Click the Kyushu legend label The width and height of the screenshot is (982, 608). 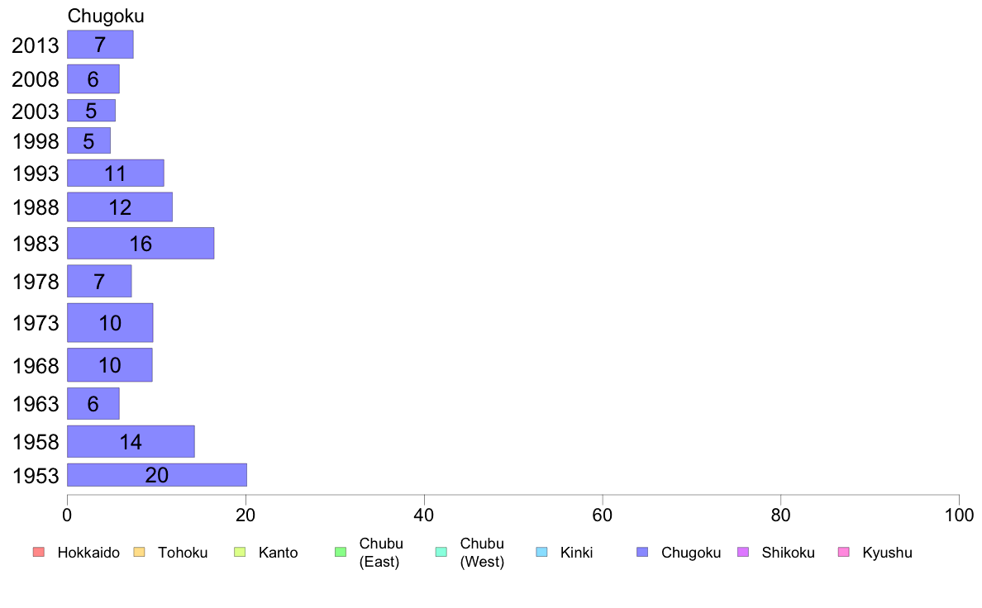tap(888, 553)
